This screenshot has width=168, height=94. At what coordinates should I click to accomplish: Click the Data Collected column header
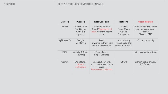102,22
